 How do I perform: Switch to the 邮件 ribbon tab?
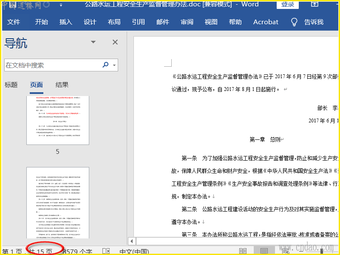click(x=163, y=22)
